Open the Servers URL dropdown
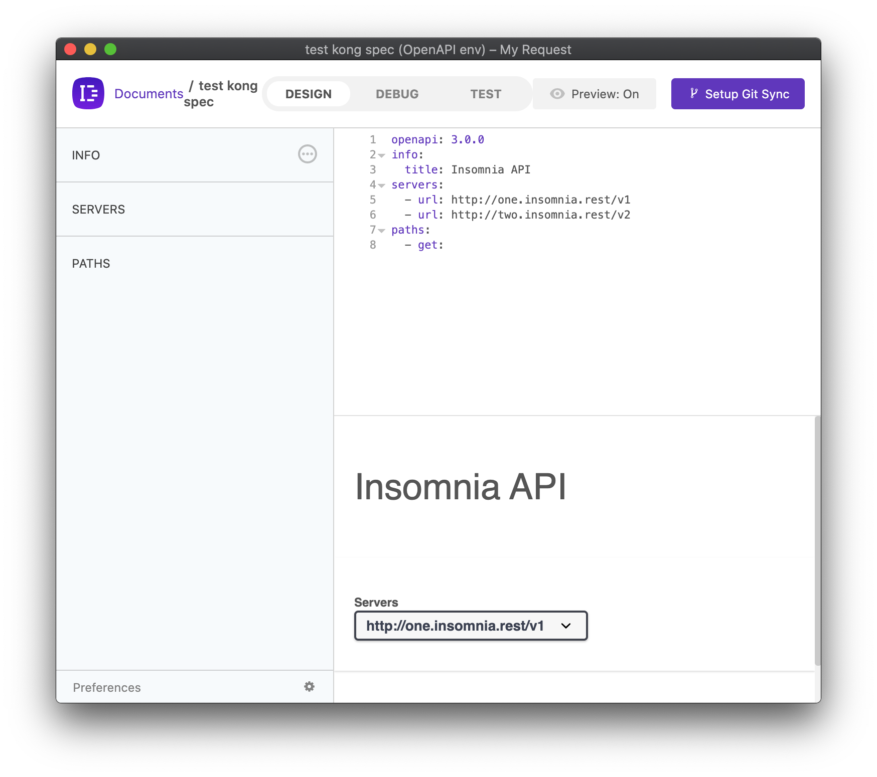This screenshot has width=877, height=777. (x=471, y=626)
